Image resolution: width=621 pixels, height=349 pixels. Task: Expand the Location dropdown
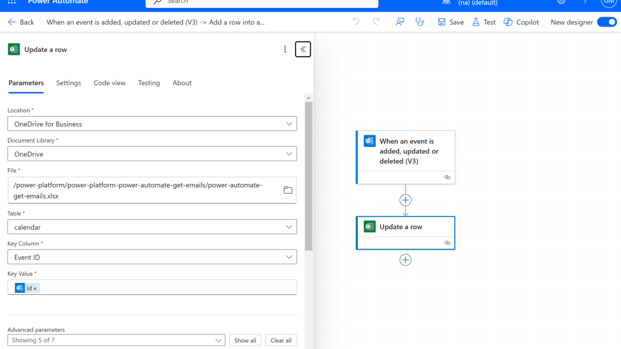click(x=152, y=124)
